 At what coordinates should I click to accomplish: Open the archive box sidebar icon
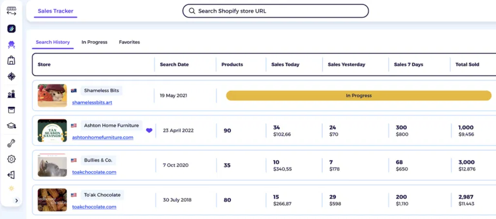(x=12, y=110)
